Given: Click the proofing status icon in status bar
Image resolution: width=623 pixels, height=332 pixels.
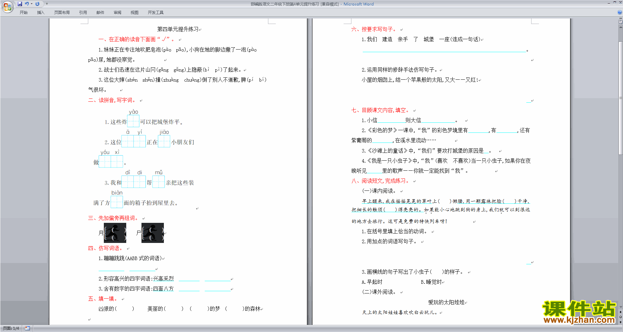Looking at the screenshot, I should point(28,328).
